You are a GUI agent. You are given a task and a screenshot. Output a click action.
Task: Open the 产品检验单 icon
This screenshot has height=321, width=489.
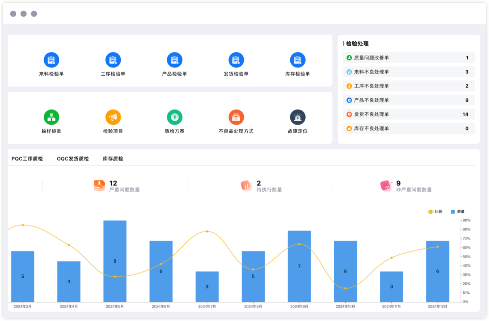point(175,60)
